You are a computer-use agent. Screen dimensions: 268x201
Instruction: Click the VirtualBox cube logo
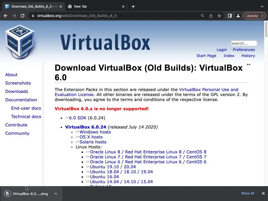(x=20, y=42)
